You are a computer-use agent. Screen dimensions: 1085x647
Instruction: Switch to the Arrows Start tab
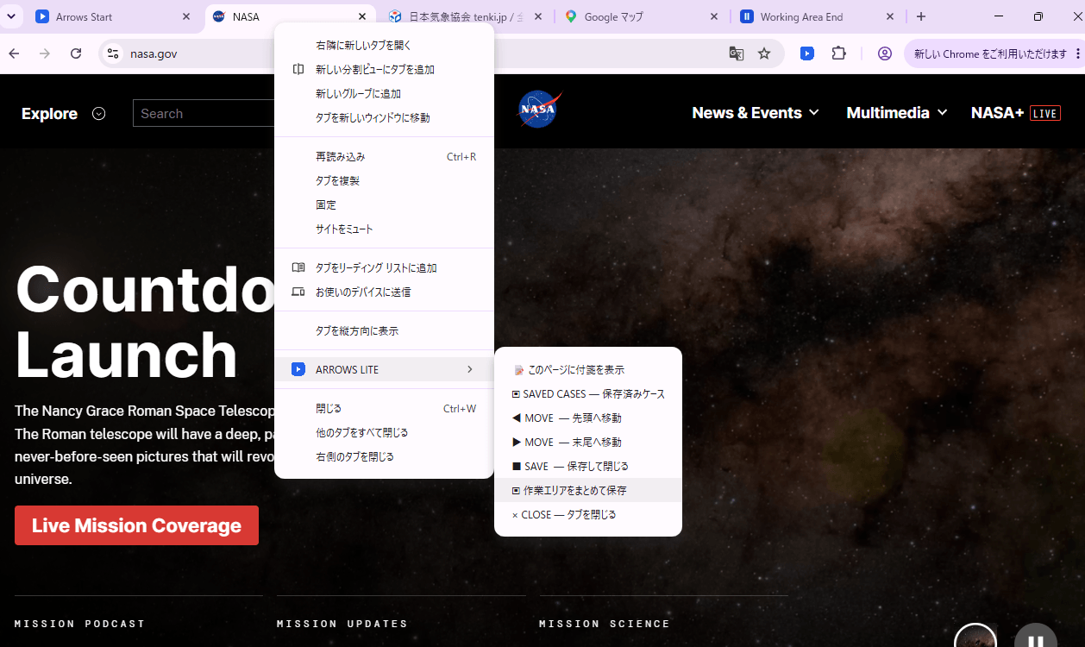116,16
